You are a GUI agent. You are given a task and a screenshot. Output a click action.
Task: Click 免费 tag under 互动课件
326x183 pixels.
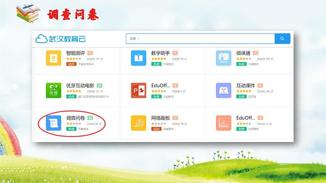[x=241, y=97]
